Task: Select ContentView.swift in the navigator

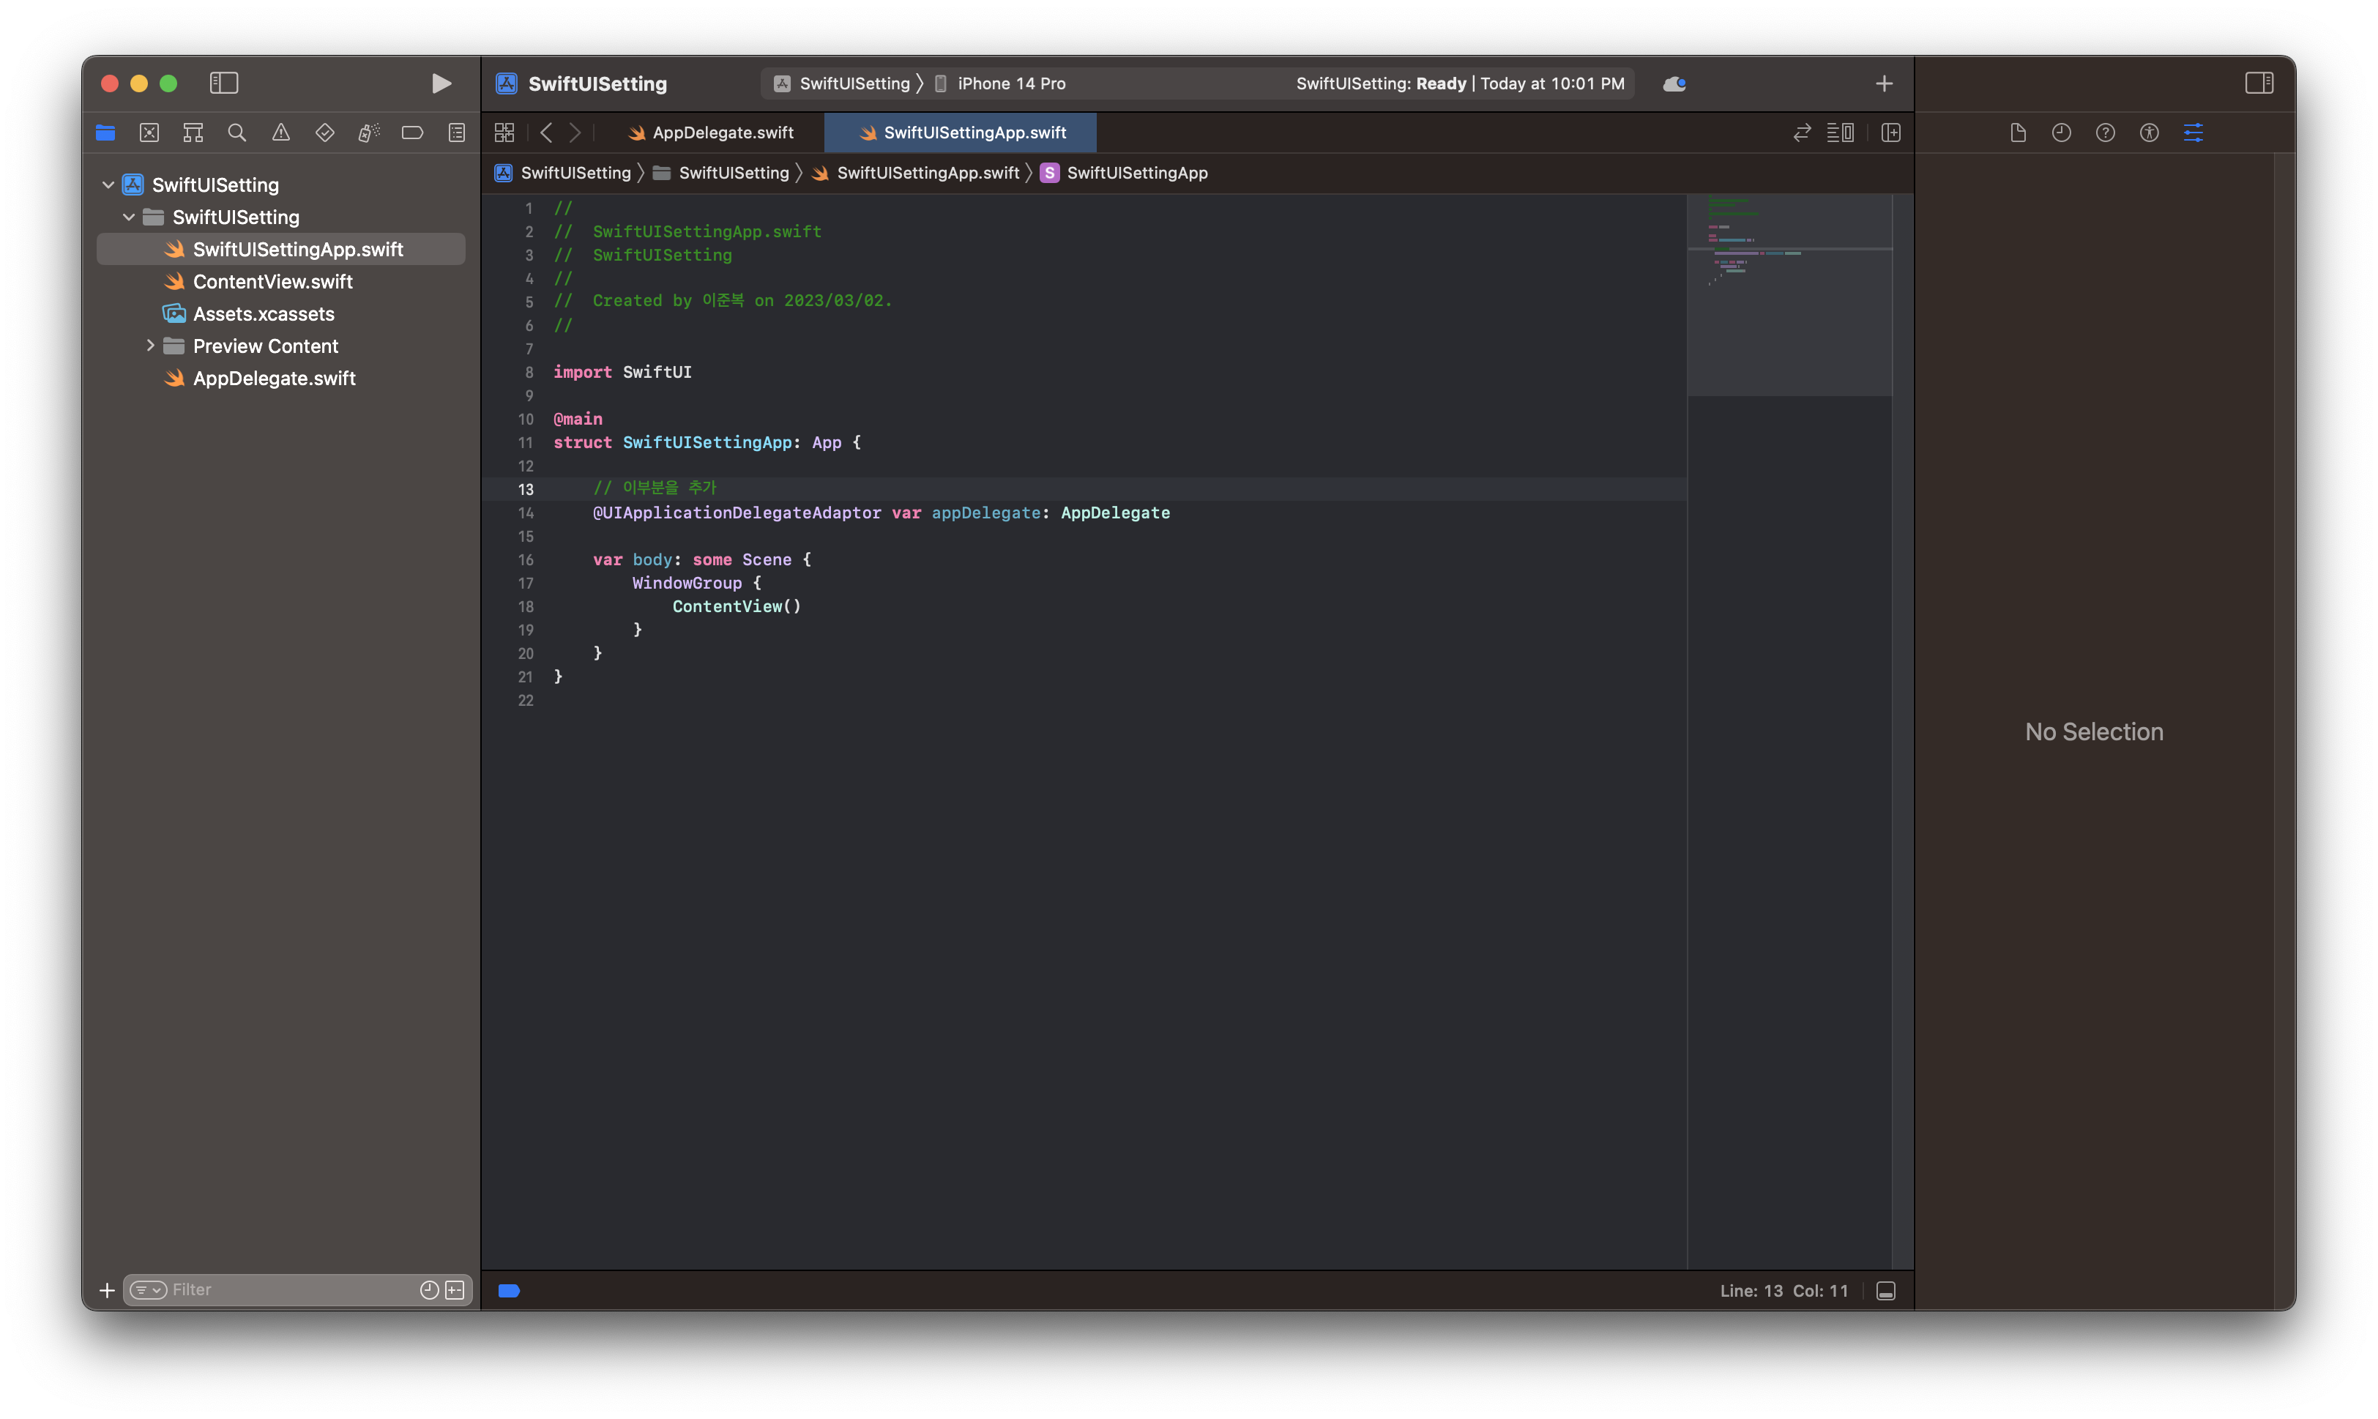Action: pyautogui.click(x=272, y=281)
